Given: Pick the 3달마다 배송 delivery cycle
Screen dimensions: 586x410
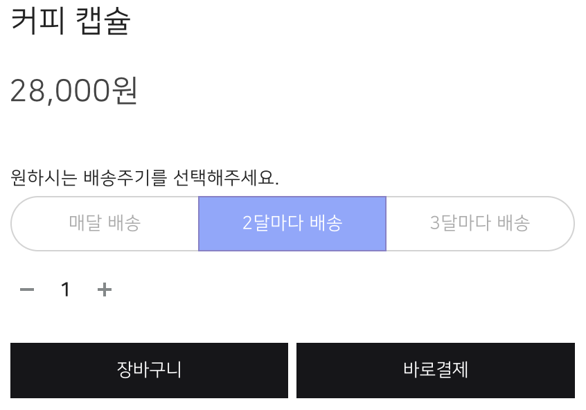Looking at the screenshot, I should [x=479, y=224].
